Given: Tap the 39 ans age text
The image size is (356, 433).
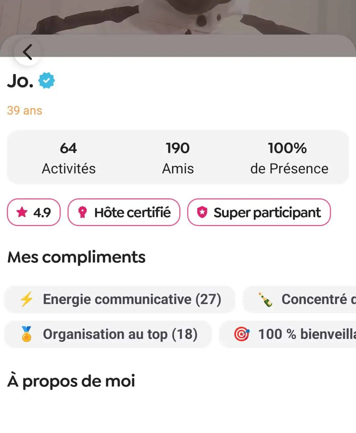Looking at the screenshot, I should tap(25, 111).
